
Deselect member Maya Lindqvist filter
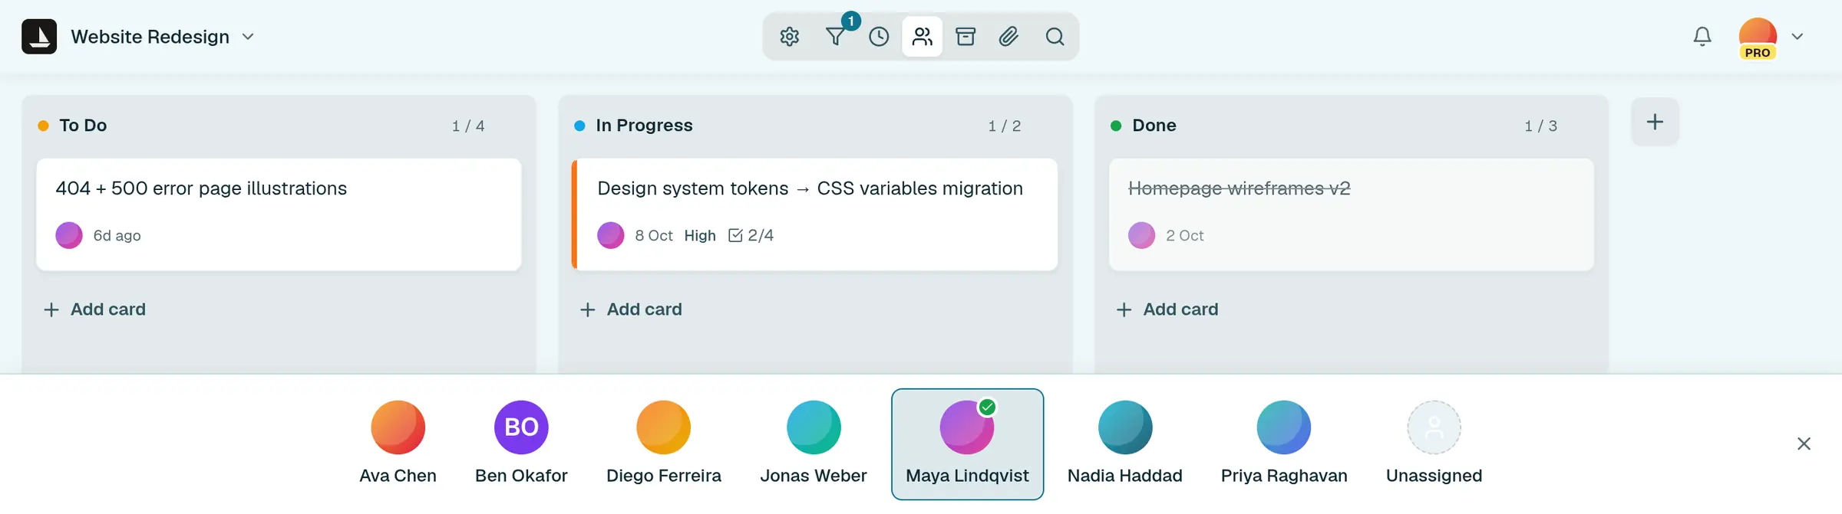tap(967, 444)
